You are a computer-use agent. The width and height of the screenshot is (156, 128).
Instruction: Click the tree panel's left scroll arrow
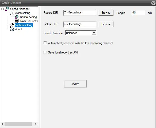[x=2, y=124]
